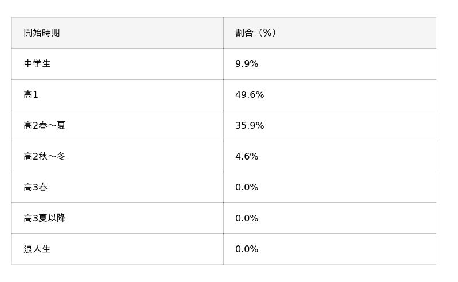
Task: Click the percent sign in 割合 header
Action: [x=266, y=33]
